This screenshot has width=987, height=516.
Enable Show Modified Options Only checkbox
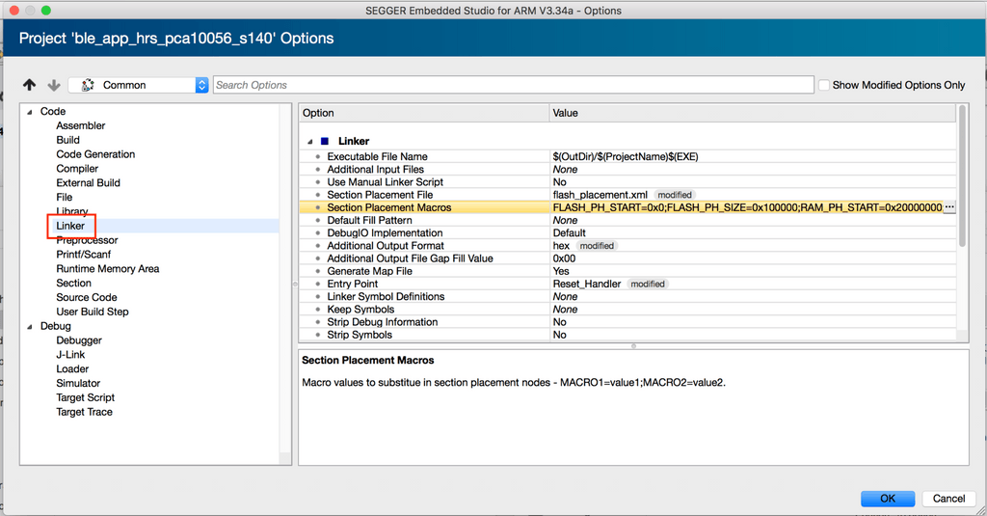(823, 85)
